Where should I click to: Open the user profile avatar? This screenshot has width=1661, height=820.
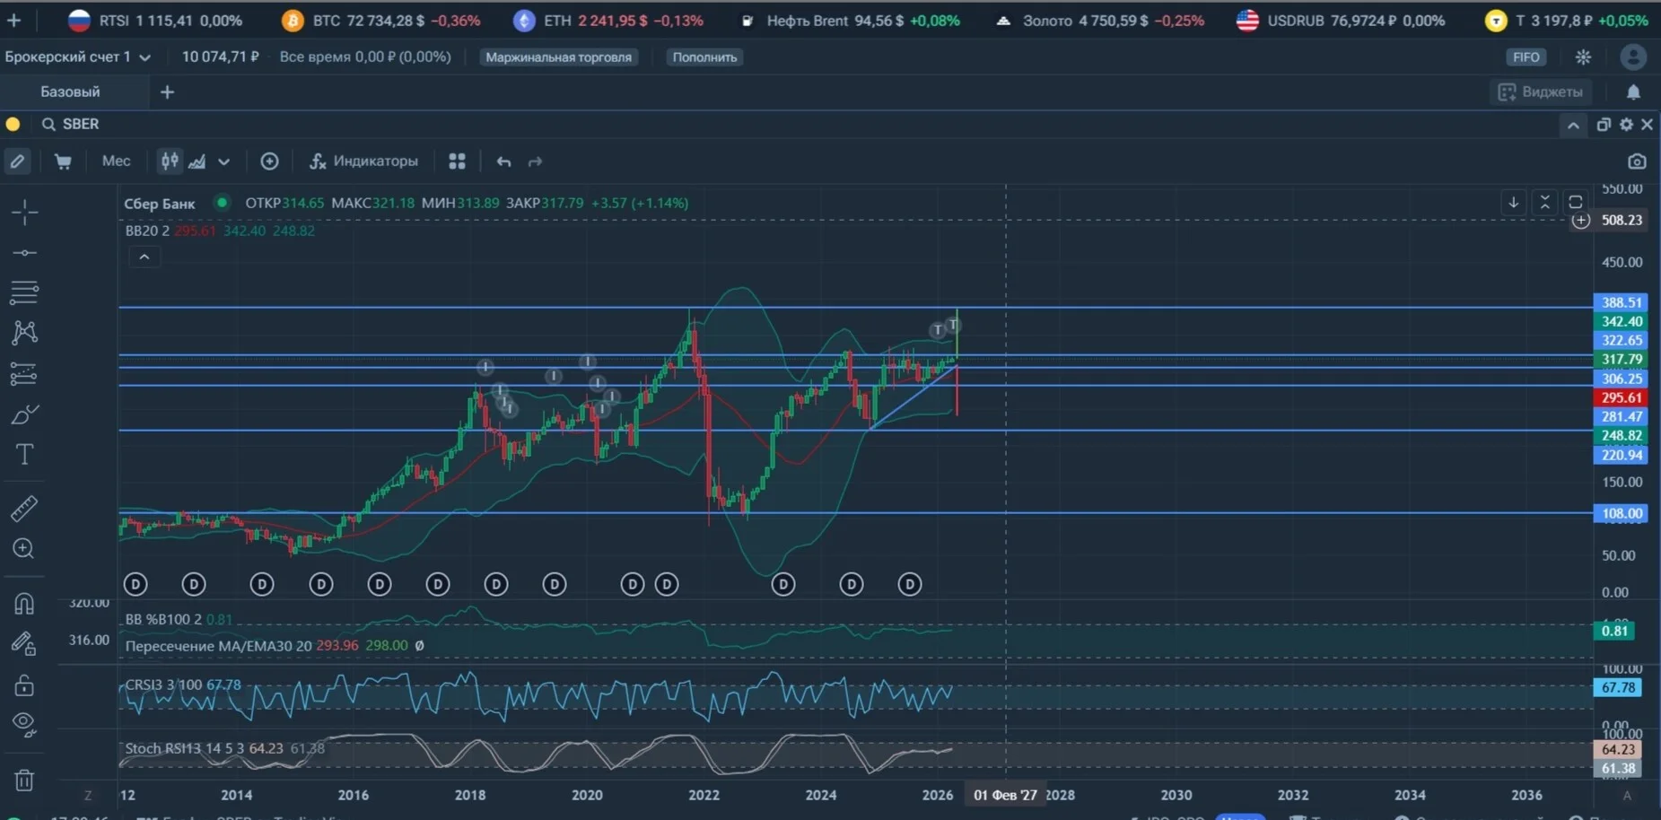[1633, 57]
